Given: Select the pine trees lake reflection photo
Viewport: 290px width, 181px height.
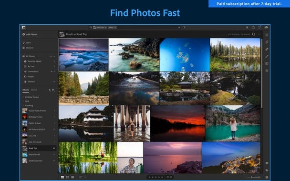Looking at the screenshot, I should click(235, 55).
